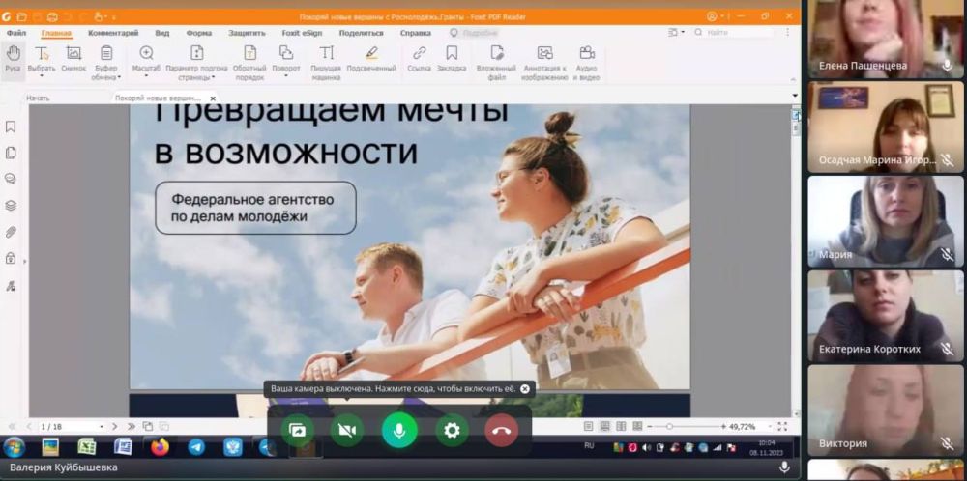Open the attachments paperclip panel in sidebar
967x481 pixels.
pos(11,232)
